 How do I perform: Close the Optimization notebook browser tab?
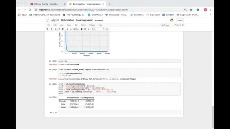[103, 4]
